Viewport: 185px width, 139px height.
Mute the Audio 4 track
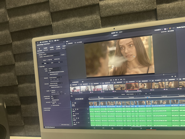point(78,122)
